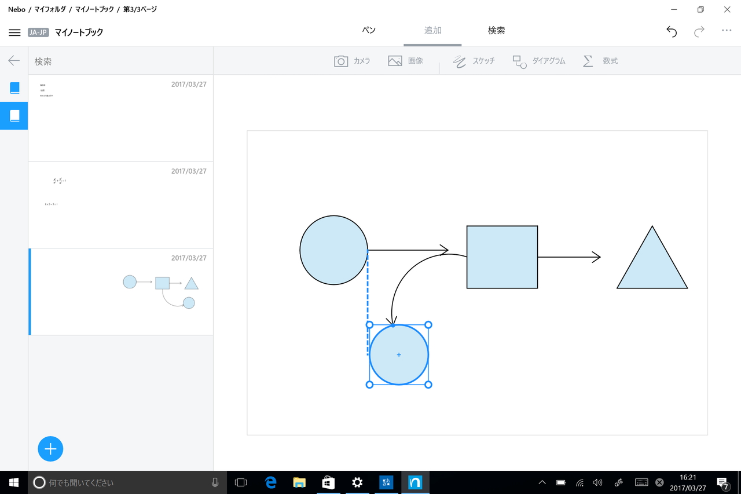Add a new page with the plus button

click(x=50, y=449)
